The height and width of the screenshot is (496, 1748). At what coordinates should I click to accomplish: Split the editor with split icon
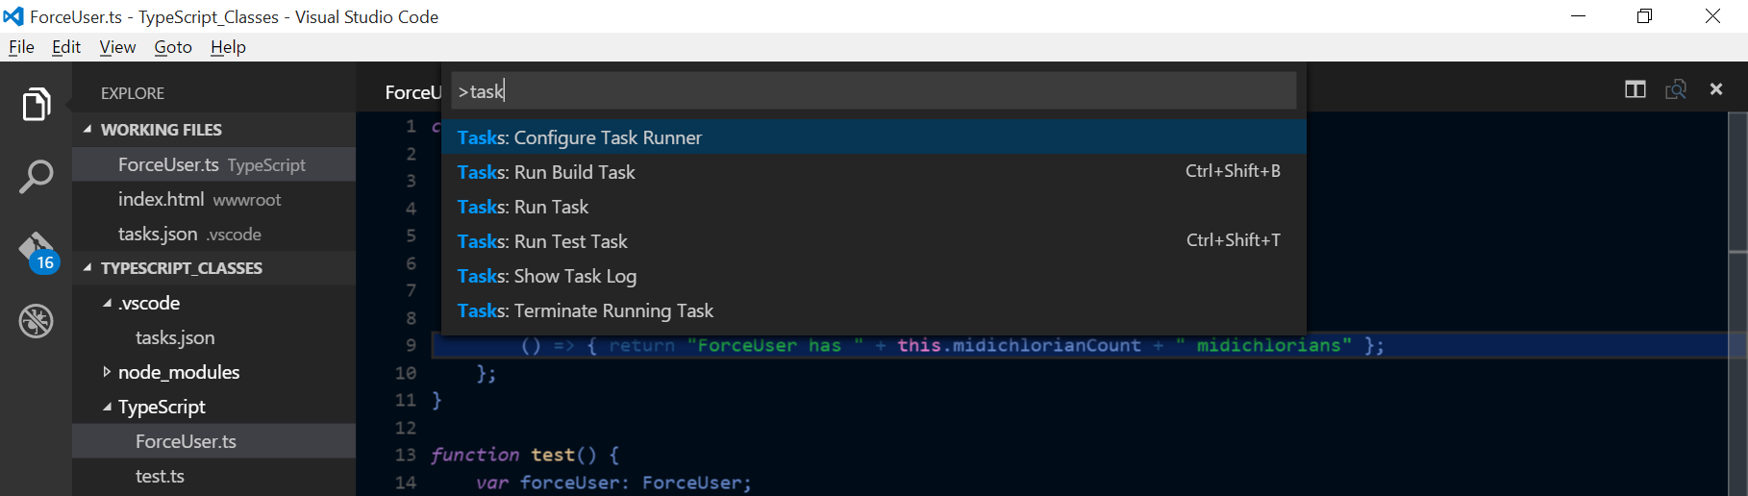pyautogui.click(x=1635, y=89)
